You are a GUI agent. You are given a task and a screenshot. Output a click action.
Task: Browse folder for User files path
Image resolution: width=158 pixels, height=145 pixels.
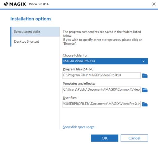[145, 104]
